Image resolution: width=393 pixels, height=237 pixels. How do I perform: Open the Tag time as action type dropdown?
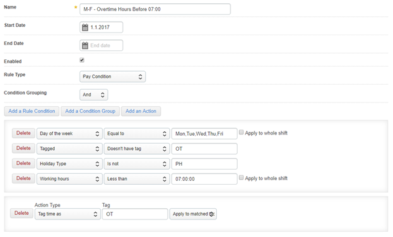click(x=68, y=214)
